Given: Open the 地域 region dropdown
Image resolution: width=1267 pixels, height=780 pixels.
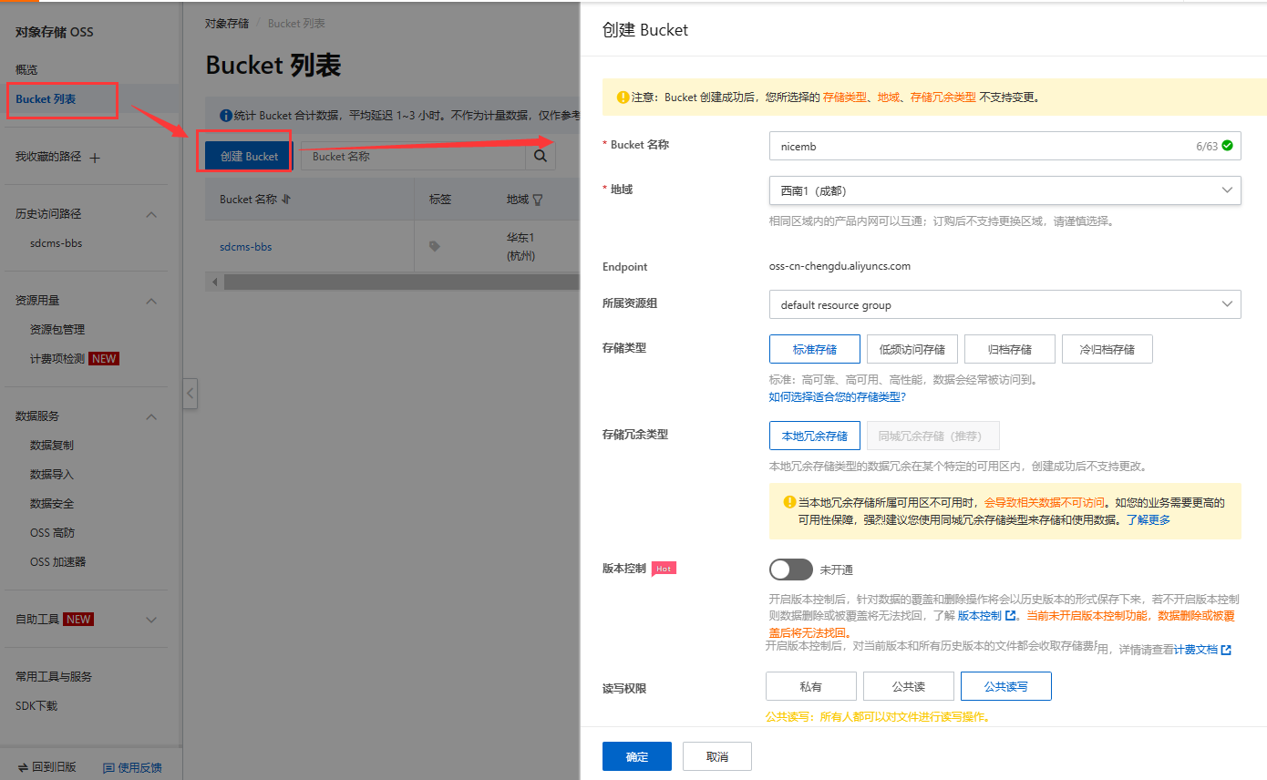Looking at the screenshot, I should [1004, 190].
